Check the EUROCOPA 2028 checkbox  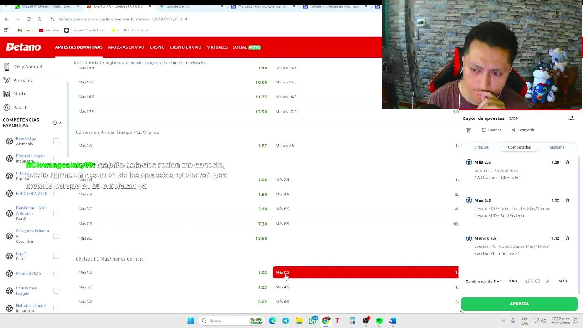click(56, 193)
